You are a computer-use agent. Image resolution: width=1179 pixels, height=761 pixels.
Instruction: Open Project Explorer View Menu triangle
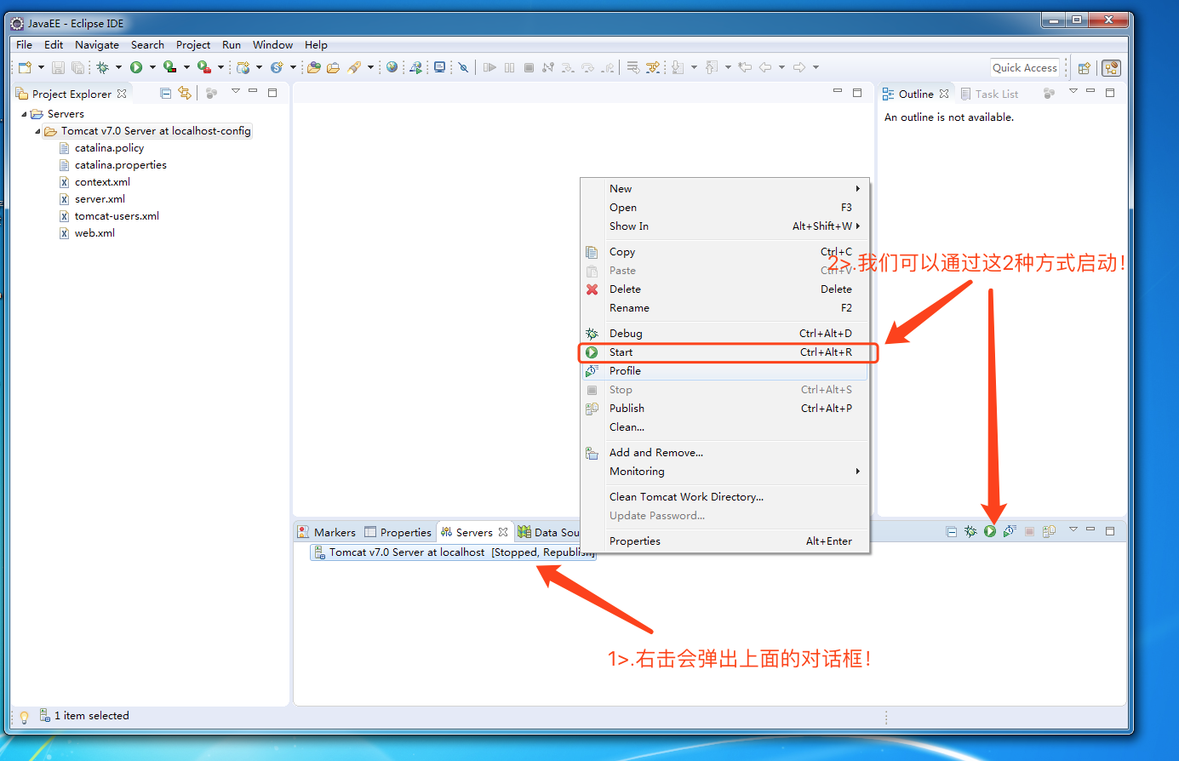pos(236,92)
